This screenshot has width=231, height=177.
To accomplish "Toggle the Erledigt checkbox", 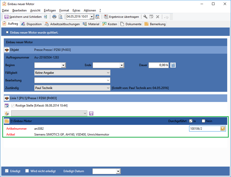I will pyautogui.click(x=7, y=171).
